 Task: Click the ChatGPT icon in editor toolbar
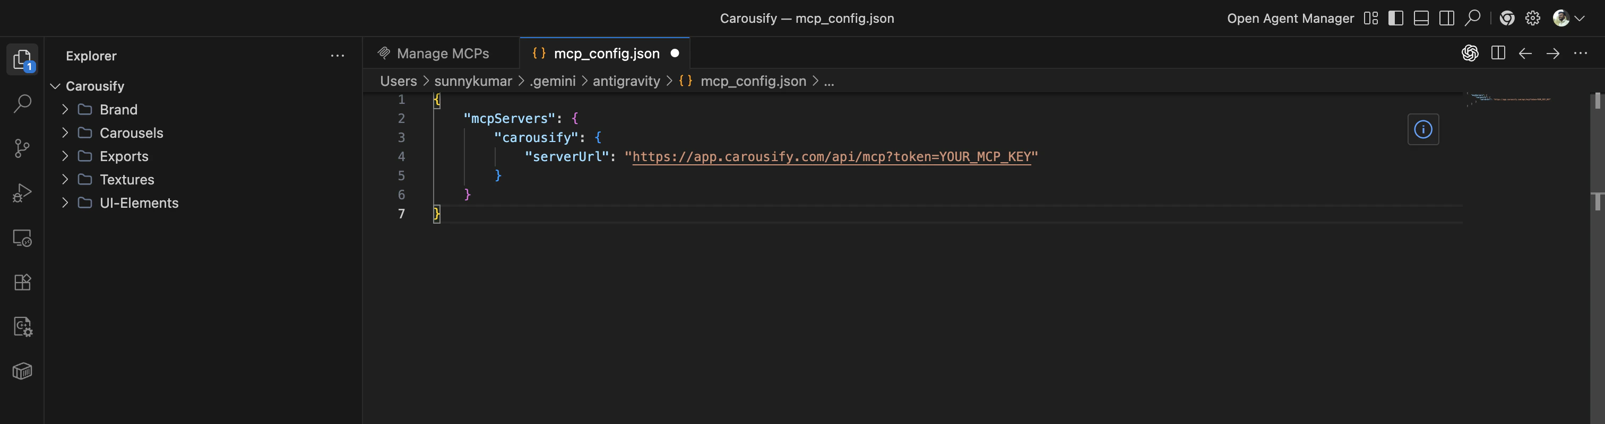click(x=1470, y=53)
